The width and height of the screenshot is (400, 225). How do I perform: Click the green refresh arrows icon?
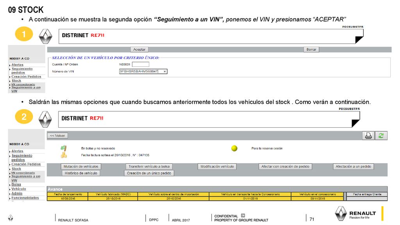pos(381,136)
